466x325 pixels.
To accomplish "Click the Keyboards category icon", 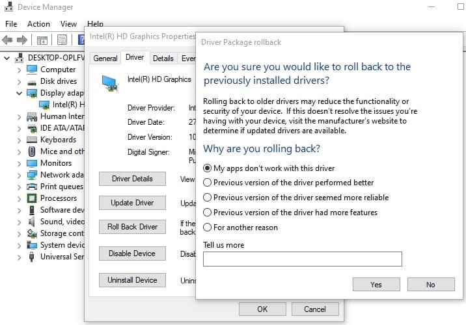I will point(32,140).
